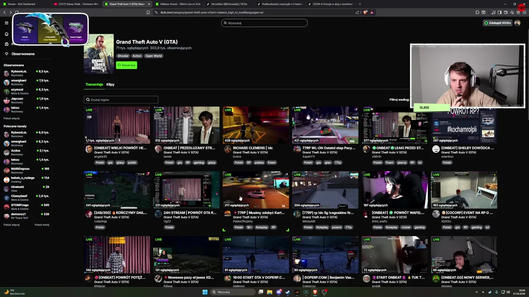Open the Brave browser taskbar icon
This screenshot has width=529, height=297.
[315, 292]
